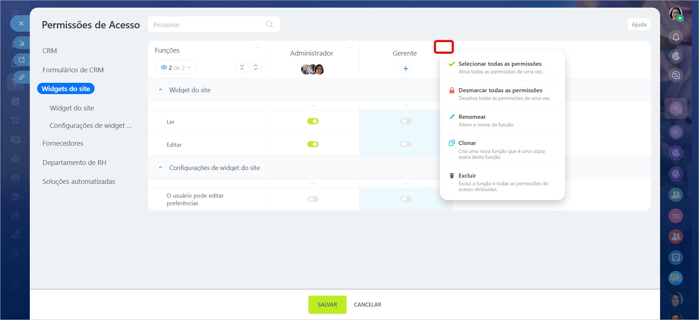The height and width of the screenshot is (320, 699).
Task: Click the trash icon for Excluir
Action: coord(452,176)
